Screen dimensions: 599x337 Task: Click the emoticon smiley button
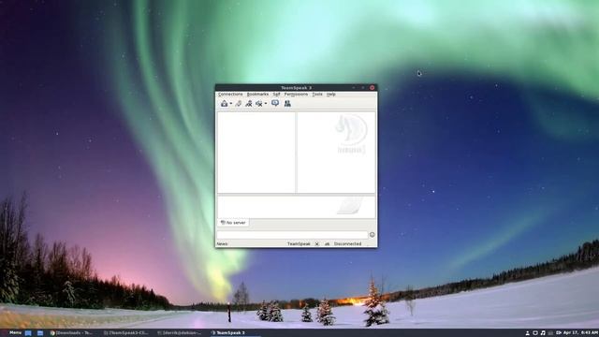click(x=373, y=235)
